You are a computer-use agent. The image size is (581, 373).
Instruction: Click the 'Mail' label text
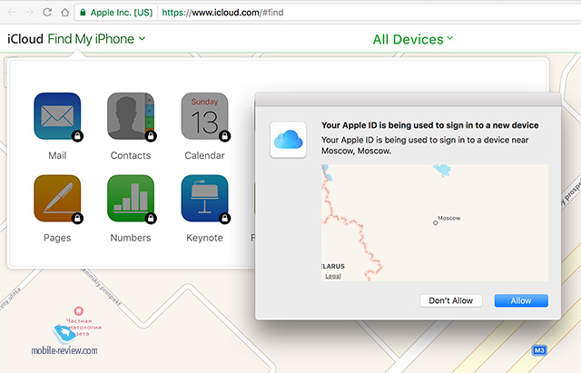57,155
